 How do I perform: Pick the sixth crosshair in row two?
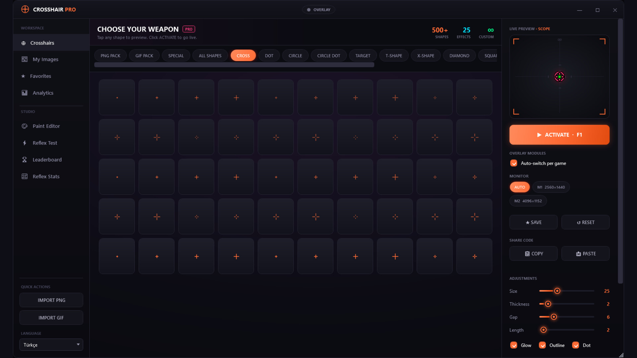coord(316,137)
